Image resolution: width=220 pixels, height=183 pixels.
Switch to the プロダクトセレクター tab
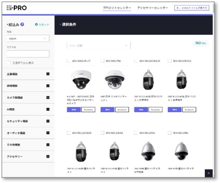click(117, 8)
